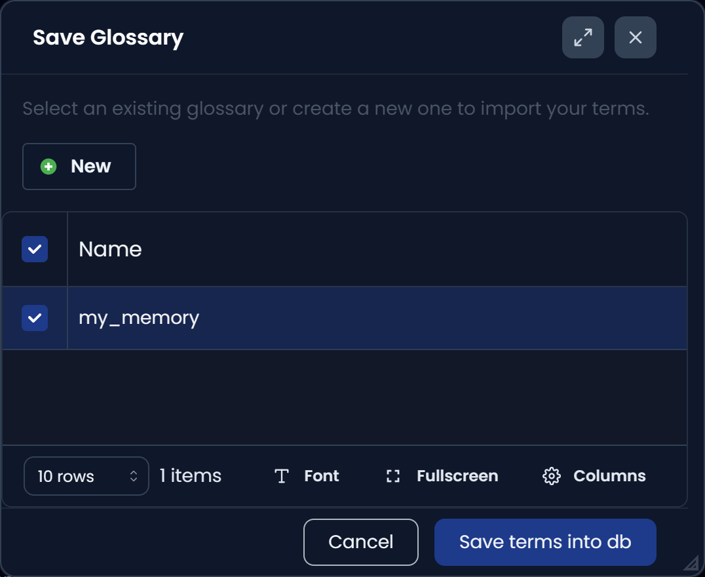
Task: Click the Fullscreen label in the footer
Action: 457,476
